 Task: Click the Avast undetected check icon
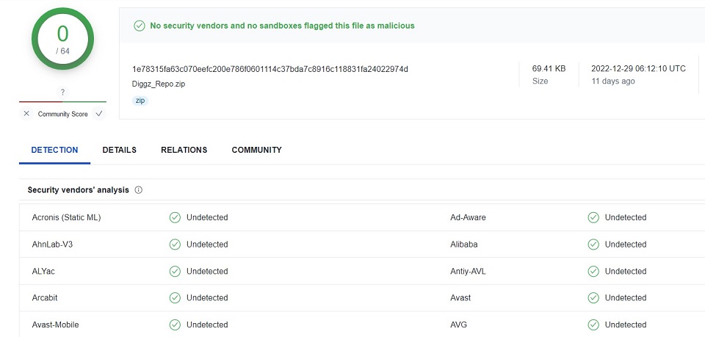click(593, 298)
